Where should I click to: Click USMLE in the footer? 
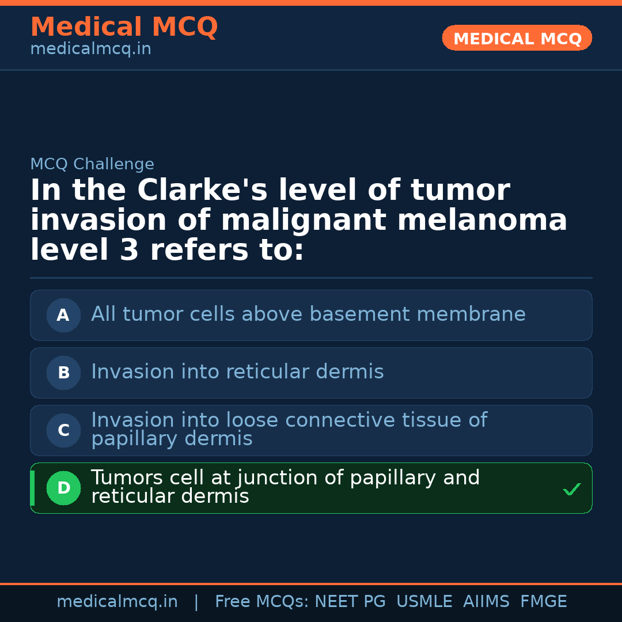tap(424, 602)
